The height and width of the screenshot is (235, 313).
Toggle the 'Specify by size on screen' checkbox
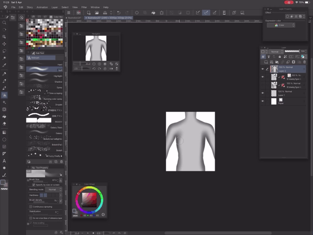point(33,185)
